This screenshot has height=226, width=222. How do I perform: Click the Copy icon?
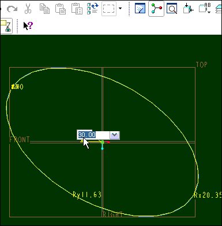point(44,9)
